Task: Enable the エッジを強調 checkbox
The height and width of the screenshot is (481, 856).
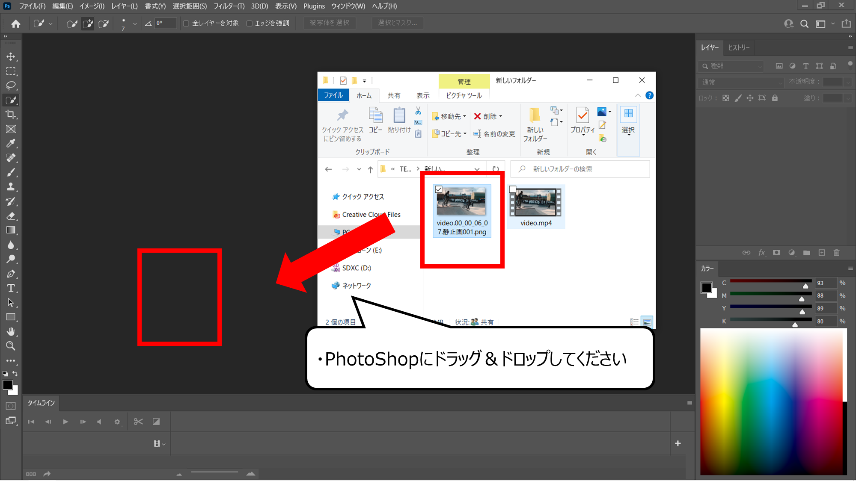Action: pos(249,24)
